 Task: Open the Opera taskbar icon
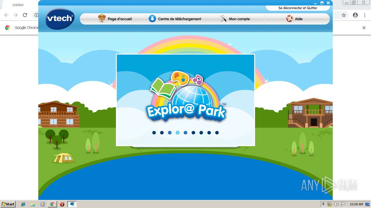(62, 204)
